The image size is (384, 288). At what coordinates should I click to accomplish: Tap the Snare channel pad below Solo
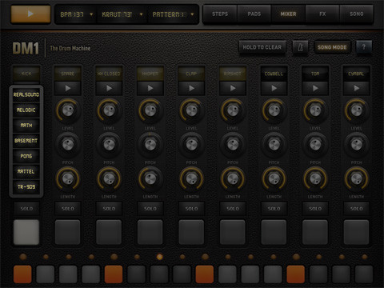pyautogui.click(x=68, y=232)
